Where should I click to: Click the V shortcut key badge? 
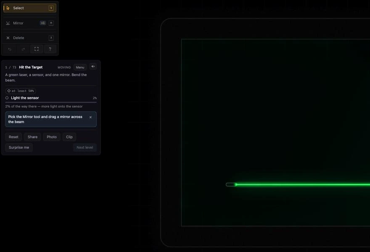51,8
